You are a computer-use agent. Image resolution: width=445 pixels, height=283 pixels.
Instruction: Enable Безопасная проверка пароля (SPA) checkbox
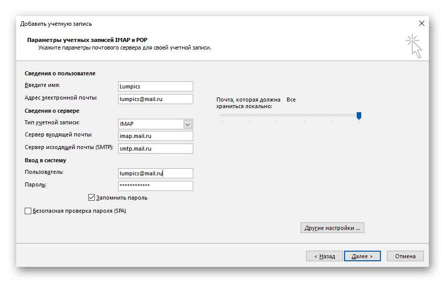pos(28,211)
